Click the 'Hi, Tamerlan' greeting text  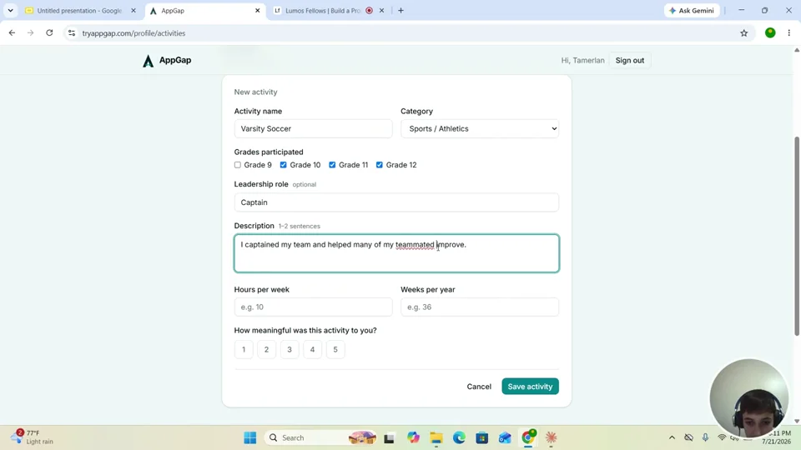[x=582, y=60]
